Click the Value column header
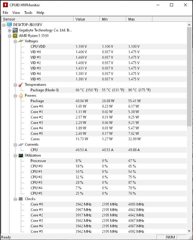Image resolution: width=193 pixels, height=240 pixels. [86, 19]
